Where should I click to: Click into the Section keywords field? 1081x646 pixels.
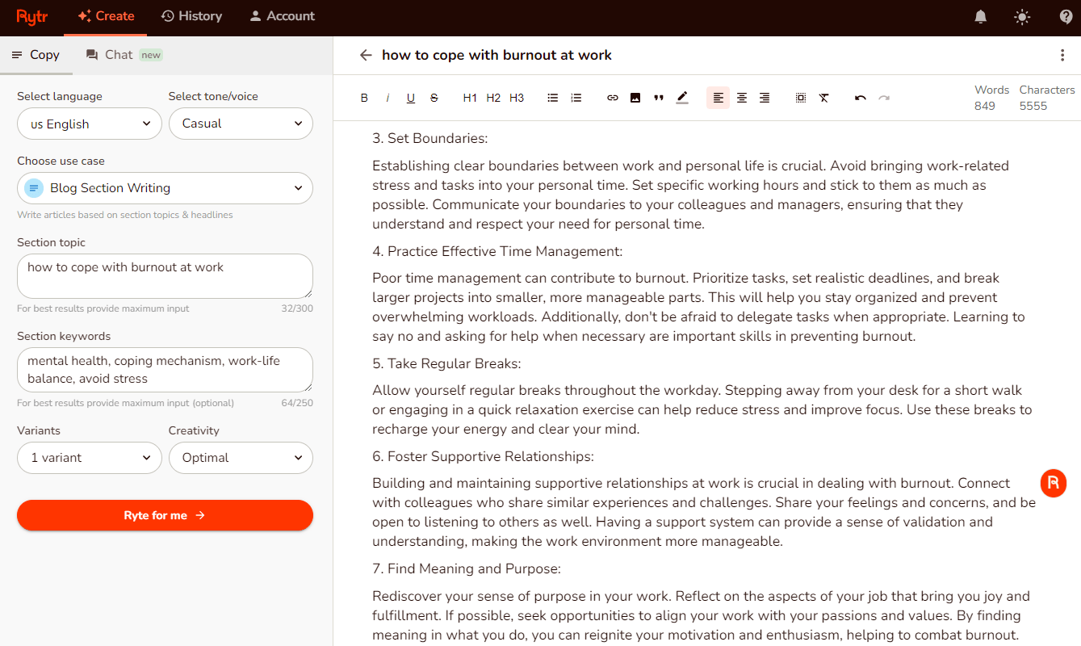click(x=165, y=370)
